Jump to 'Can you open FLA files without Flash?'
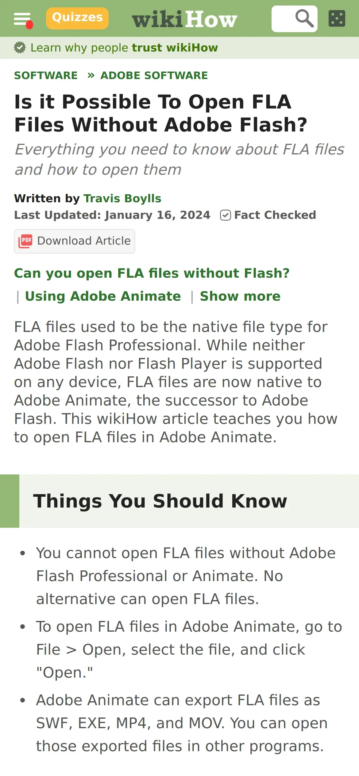This screenshot has height=776, width=359. click(x=152, y=273)
